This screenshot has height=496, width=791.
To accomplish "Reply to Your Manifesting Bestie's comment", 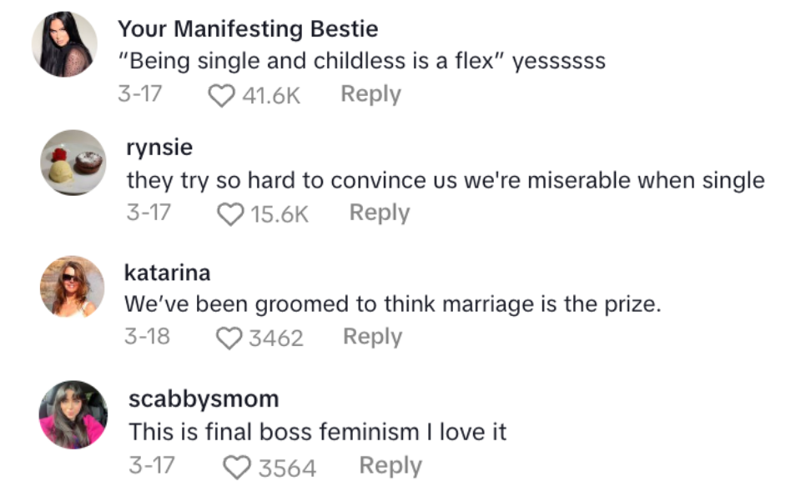I will point(370,94).
